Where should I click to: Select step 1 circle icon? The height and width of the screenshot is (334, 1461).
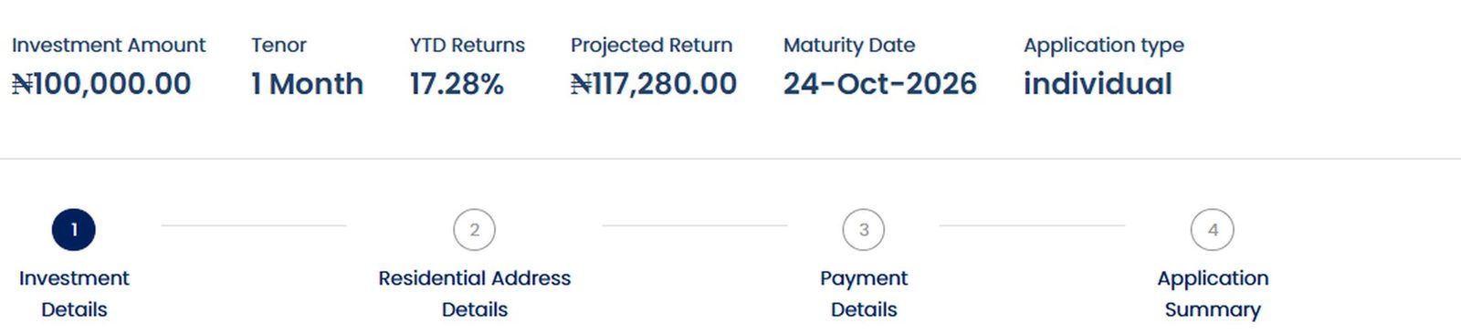(x=74, y=230)
